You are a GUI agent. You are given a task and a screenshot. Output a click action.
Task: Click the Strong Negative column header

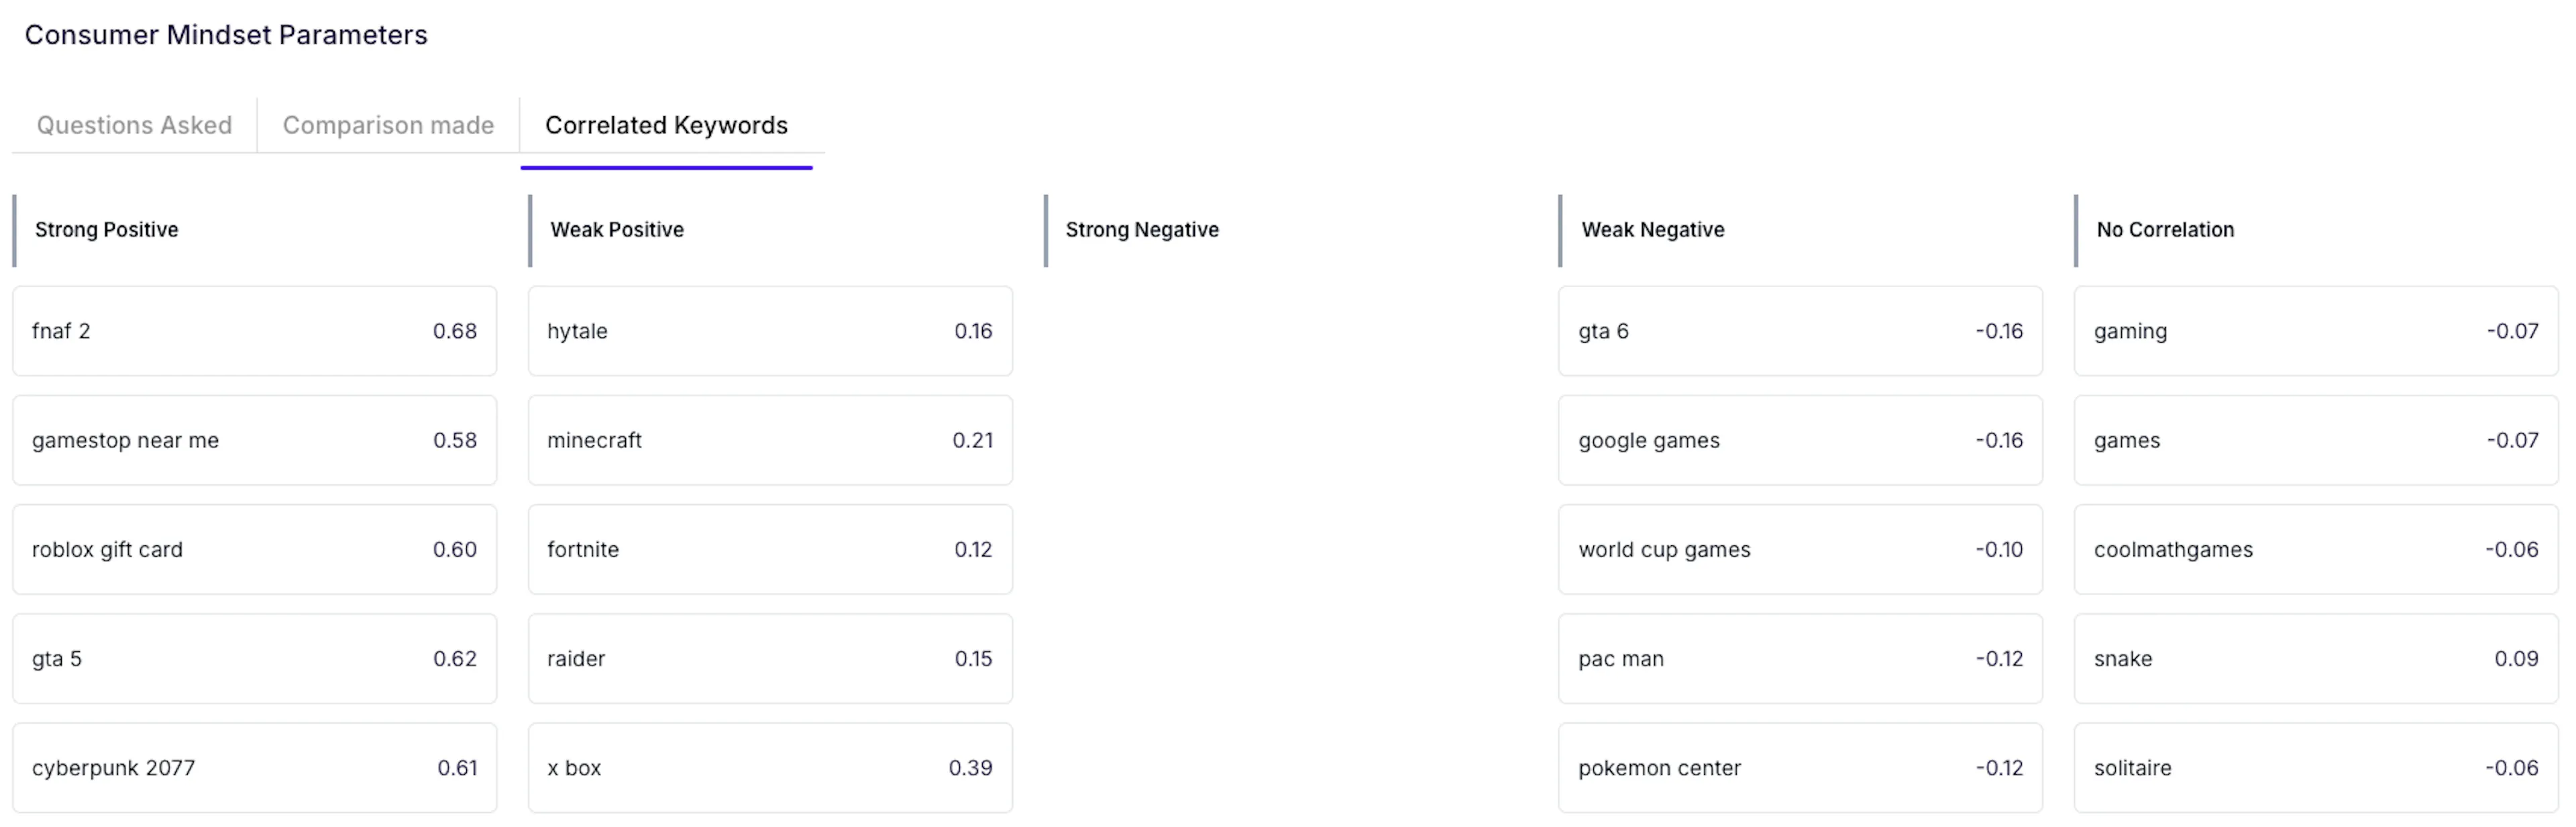(1142, 230)
